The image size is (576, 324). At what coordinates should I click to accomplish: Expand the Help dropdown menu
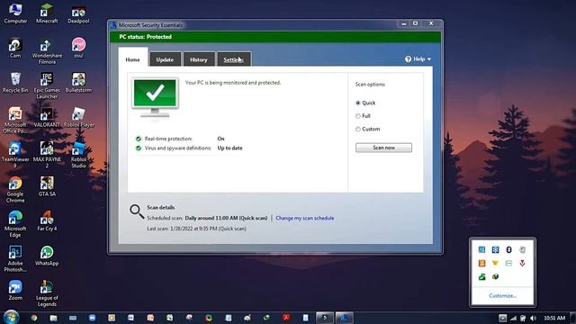pyautogui.click(x=418, y=59)
